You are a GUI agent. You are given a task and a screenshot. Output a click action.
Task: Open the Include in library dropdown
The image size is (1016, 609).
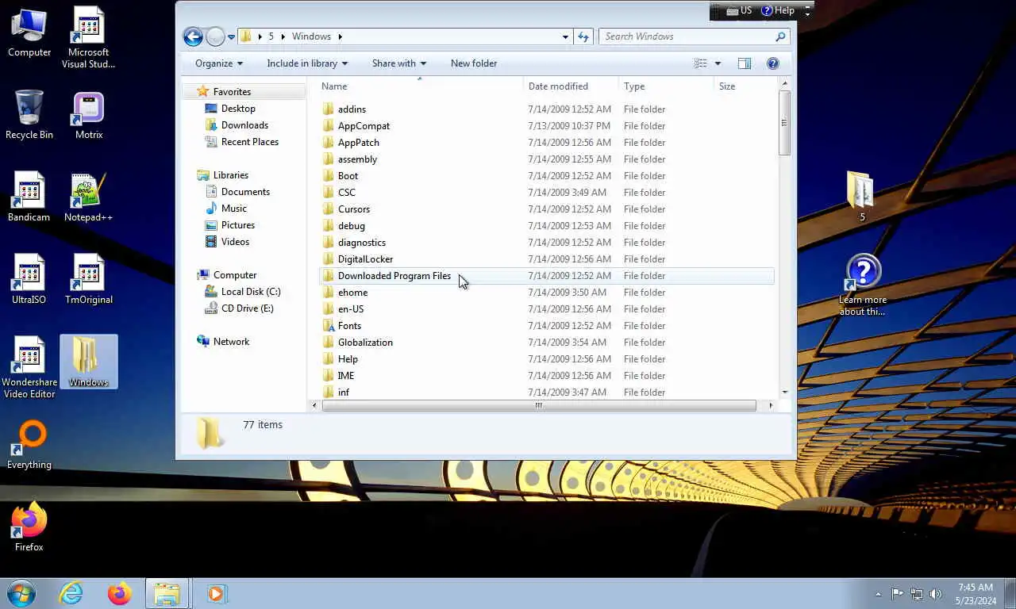tap(307, 63)
